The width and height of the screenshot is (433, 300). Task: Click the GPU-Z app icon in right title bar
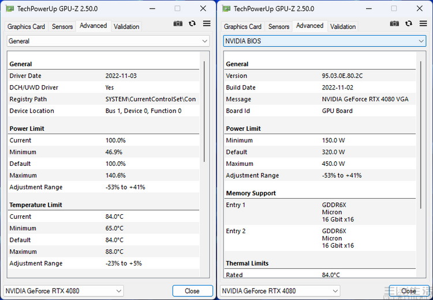pos(226,9)
